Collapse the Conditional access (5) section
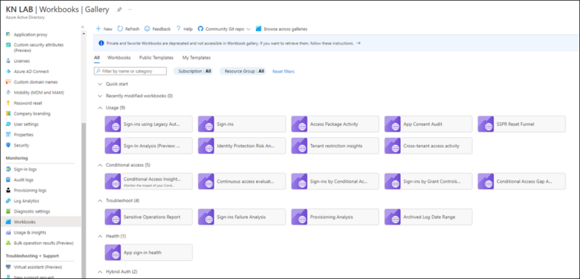The image size is (580, 279). tap(100, 165)
